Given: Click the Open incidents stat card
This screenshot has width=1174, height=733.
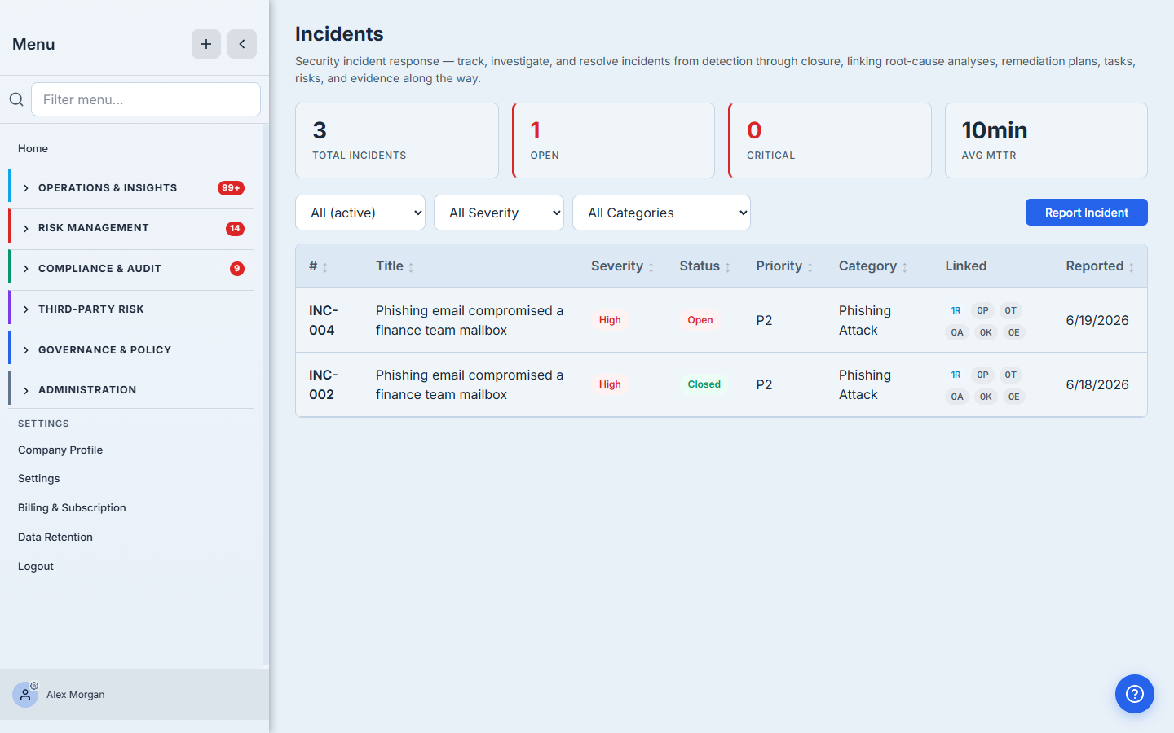Looking at the screenshot, I should tap(613, 140).
